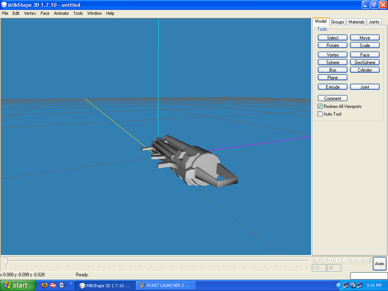The height and width of the screenshot is (291, 388).
Task: Click the MilkShape title bar application icon
Action: click(x=4, y=5)
